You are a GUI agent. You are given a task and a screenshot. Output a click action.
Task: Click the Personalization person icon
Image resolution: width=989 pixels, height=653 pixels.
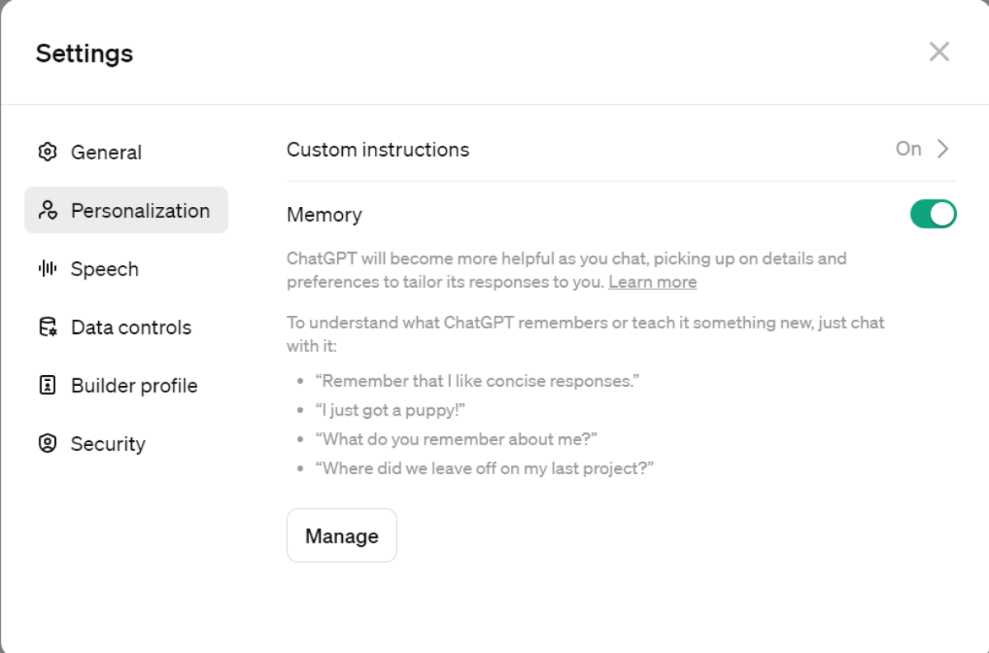pyautogui.click(x=48, y=210)
